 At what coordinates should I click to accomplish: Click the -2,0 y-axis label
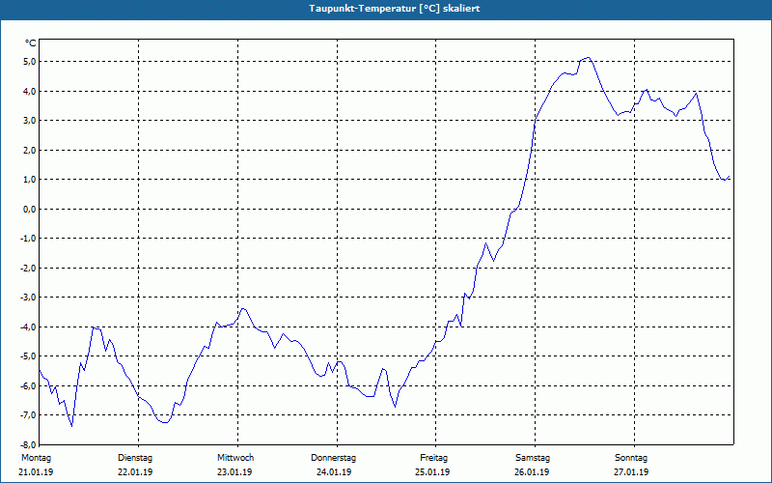(x=27, y=269)
